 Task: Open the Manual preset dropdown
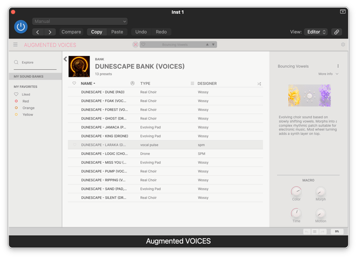point(79,21)
